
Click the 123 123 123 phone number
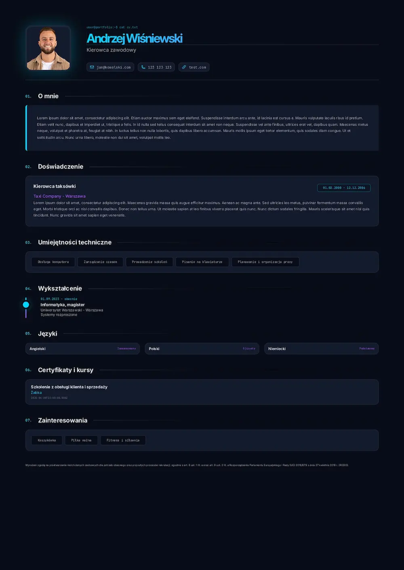tap(160, 67)
